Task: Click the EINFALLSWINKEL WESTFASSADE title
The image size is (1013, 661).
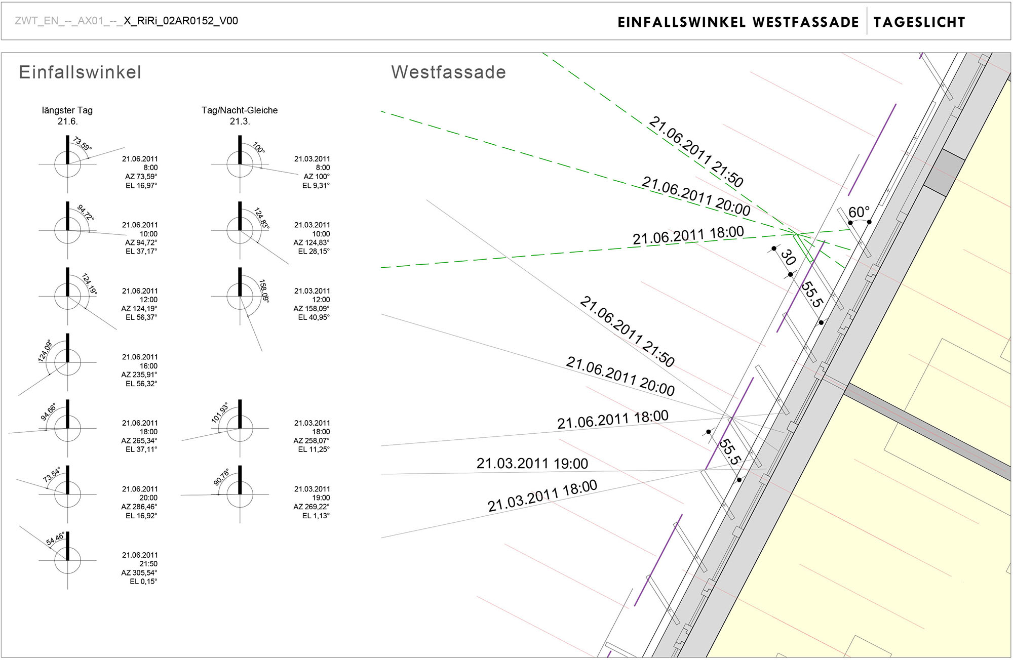Action: [x=738, y=22]
